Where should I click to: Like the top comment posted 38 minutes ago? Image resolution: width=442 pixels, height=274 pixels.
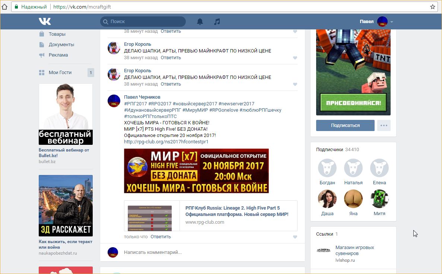point(295,31)
